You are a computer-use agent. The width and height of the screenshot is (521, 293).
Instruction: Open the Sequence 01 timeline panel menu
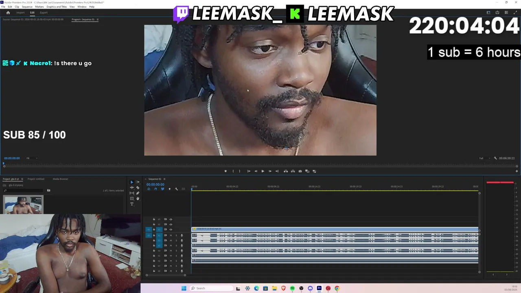164,179
